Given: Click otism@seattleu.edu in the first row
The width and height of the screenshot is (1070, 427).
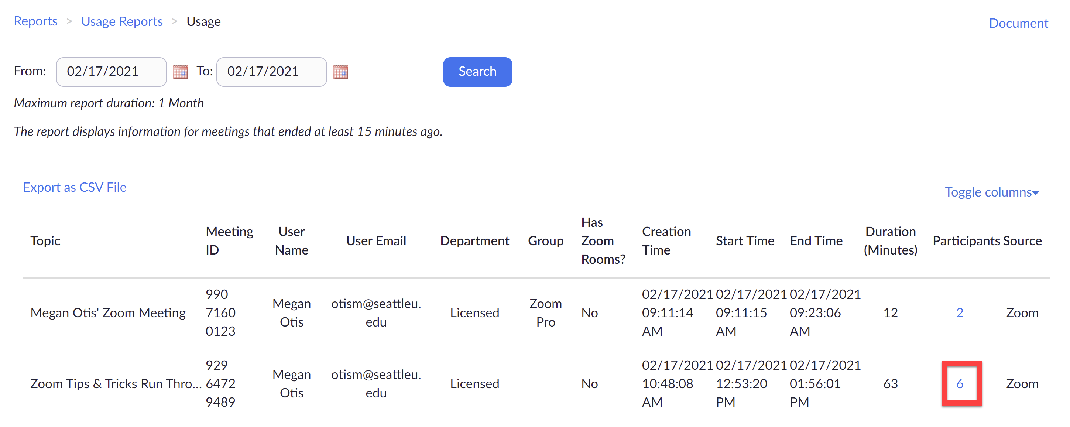Looking at the screenshot, I should [x=376, y=313].
